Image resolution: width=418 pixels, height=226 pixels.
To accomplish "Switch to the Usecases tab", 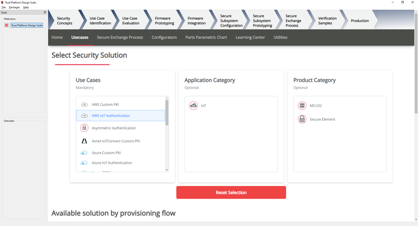I will (80, 37).
